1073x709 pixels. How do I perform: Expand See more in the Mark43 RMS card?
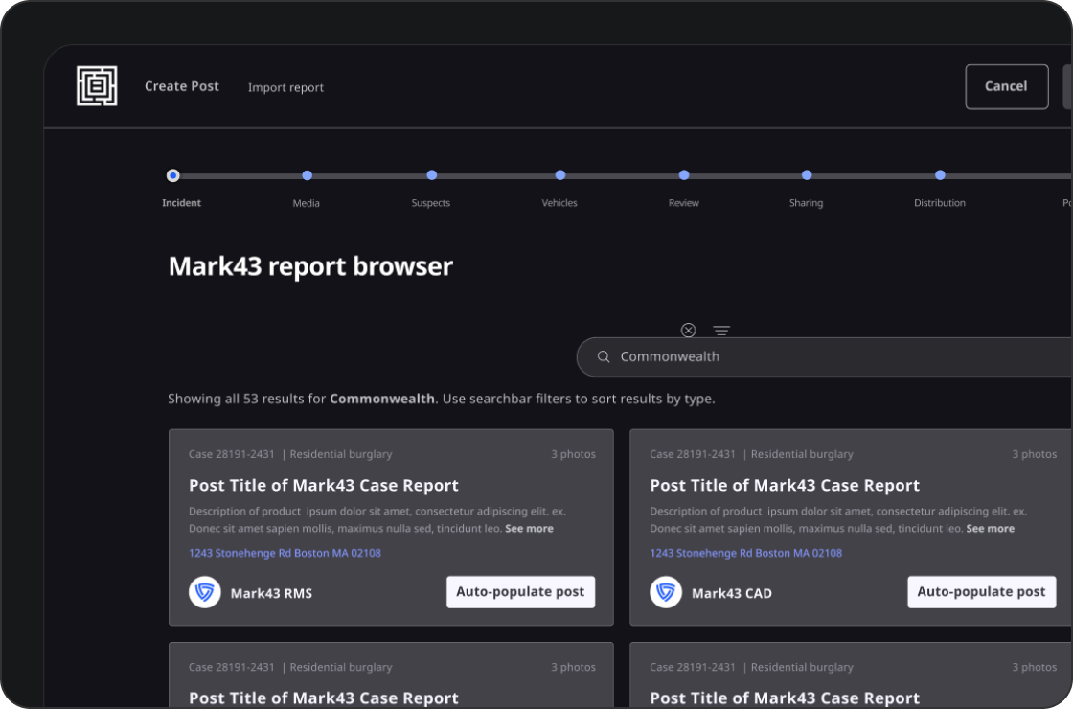click(x=529, y=528)
